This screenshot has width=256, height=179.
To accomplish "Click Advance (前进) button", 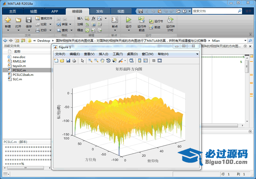I will [155, 27].
